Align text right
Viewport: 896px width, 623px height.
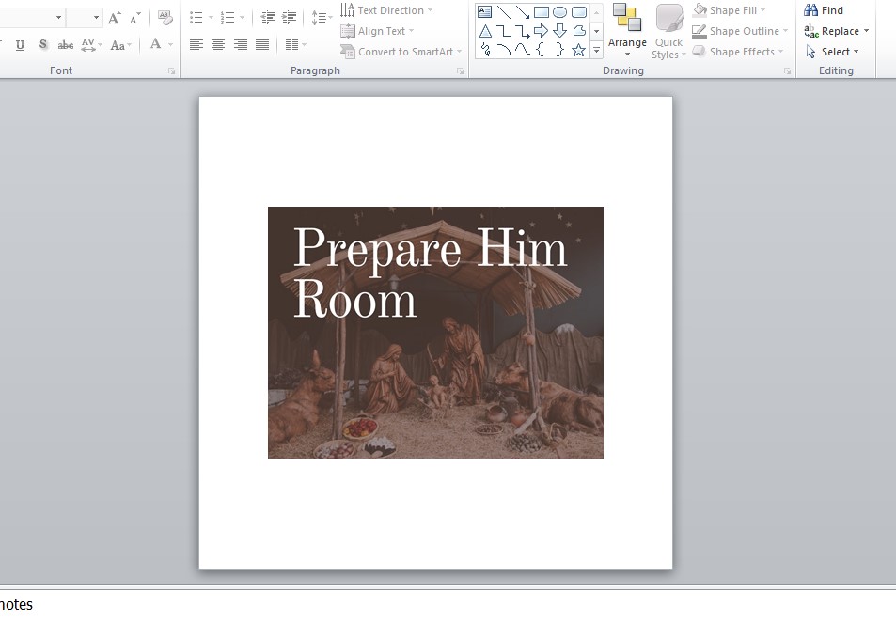coord(241,44)
